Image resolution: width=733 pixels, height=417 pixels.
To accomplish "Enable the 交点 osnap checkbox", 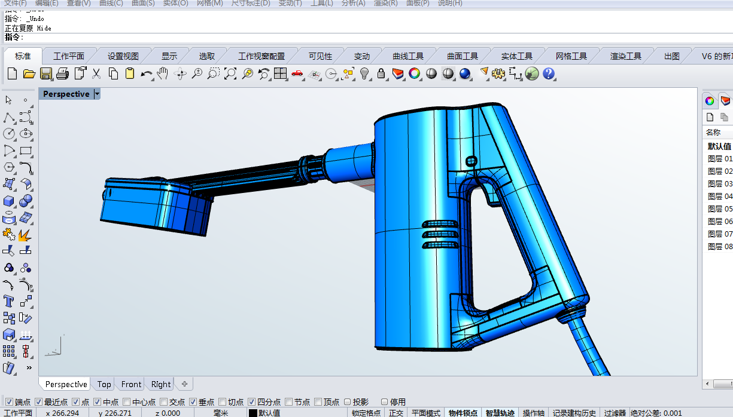I will [x=164, y=402].
